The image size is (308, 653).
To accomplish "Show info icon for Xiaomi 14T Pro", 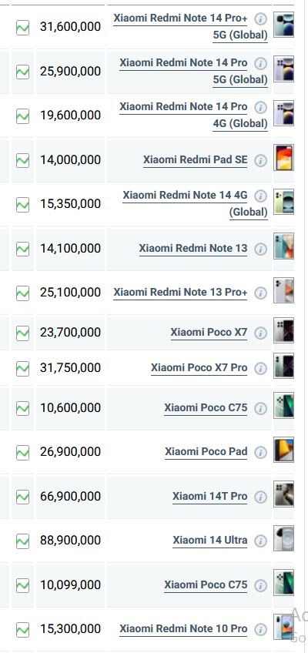I will point(260,497).
